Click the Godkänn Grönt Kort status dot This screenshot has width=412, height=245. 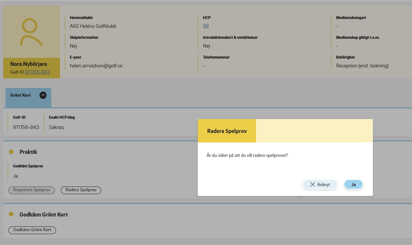tap(11, 214)
